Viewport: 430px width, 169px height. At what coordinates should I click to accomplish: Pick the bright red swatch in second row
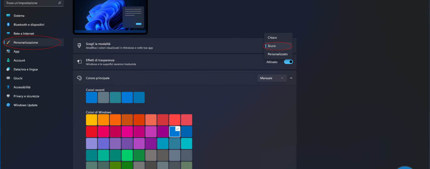[92, 132]
